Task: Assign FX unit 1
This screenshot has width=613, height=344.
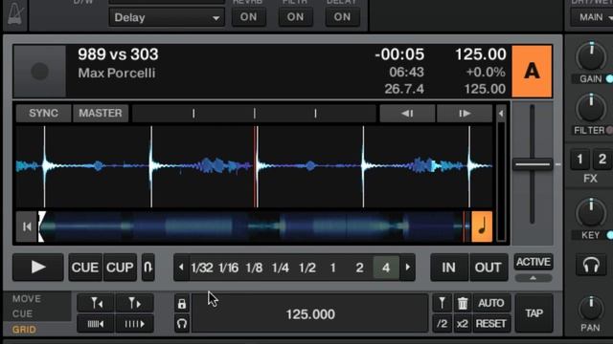Action: click(x=580, y=160)
